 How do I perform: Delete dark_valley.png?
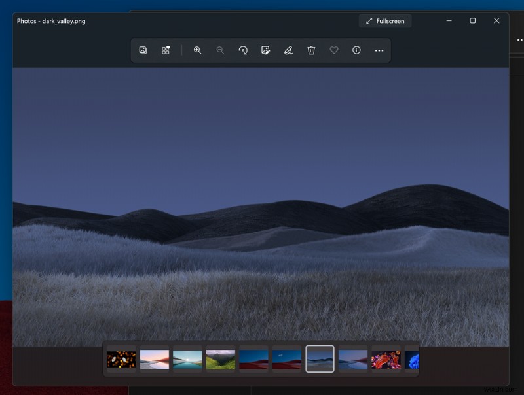pos(311,50)
